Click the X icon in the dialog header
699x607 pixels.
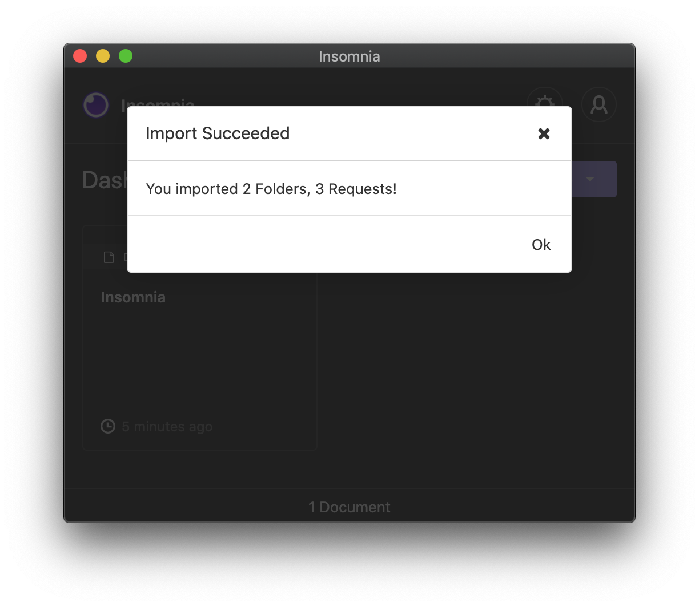point(544,133)
